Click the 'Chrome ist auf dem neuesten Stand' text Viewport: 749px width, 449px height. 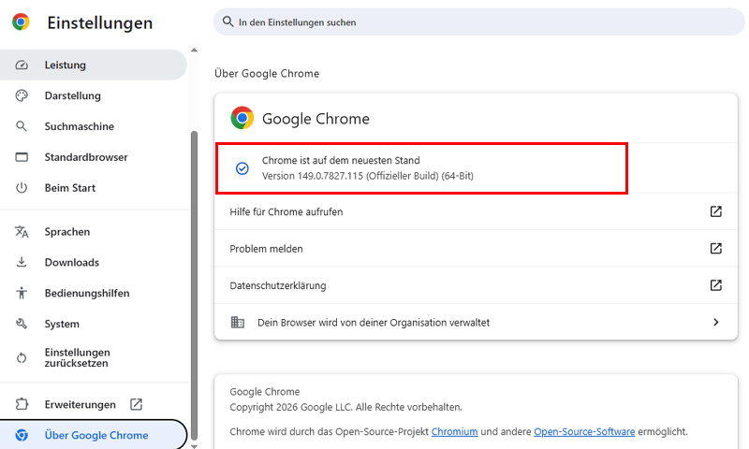(x=341, y=160)
